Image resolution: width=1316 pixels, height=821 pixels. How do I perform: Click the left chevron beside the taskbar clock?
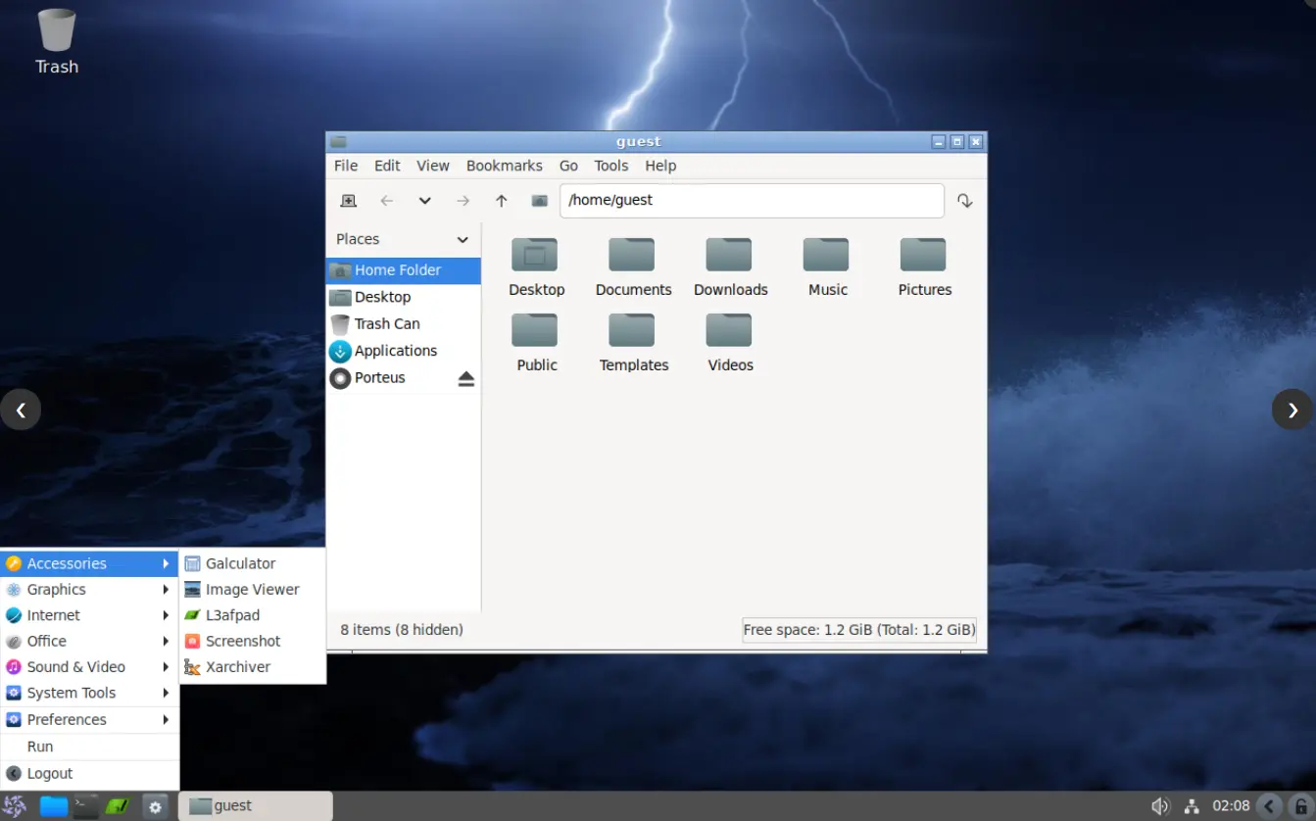(1269, 806)
